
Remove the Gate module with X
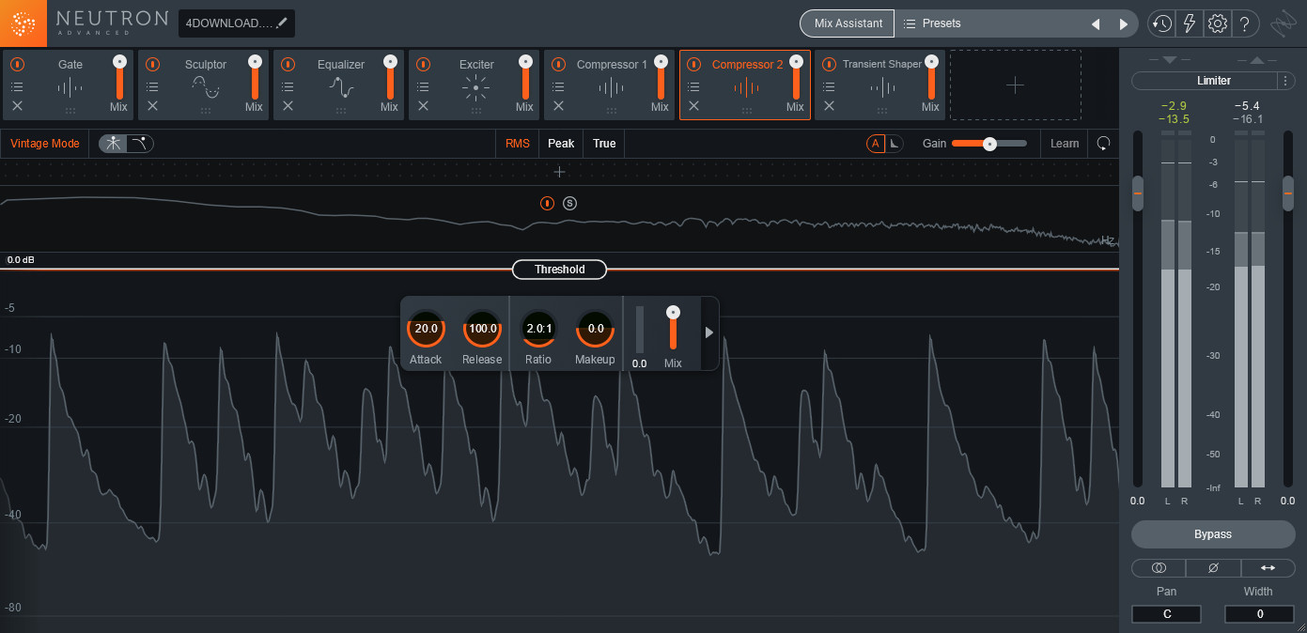pyautogui.click(x=17, y=106)
